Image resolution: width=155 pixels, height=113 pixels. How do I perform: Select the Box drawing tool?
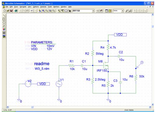4,19
